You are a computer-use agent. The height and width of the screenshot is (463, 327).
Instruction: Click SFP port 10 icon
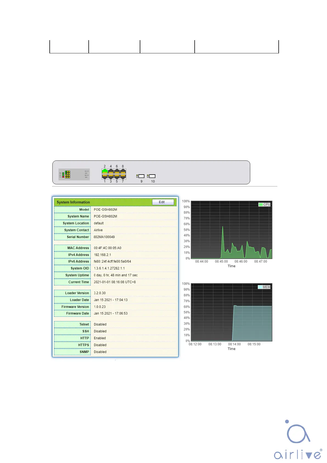pyautogui.click(x=152, y=176)
